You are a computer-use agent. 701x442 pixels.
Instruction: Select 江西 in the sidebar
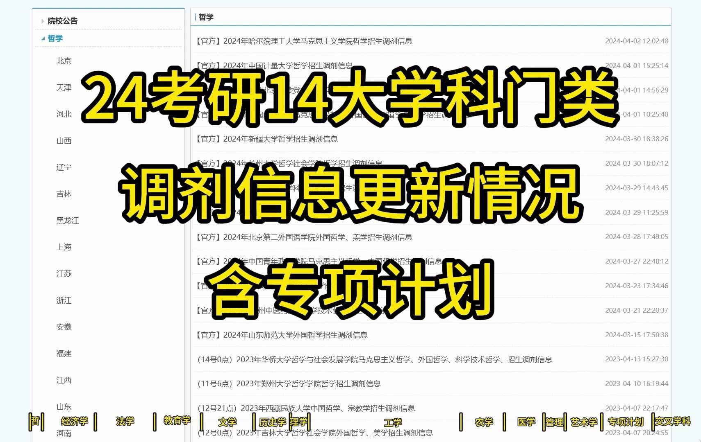[64, 380]
